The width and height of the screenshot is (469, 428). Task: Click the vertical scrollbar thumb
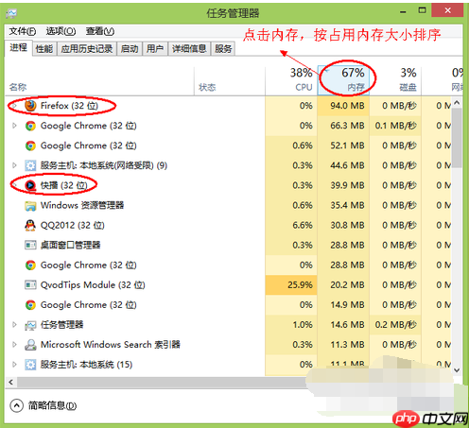pos(457,138)
